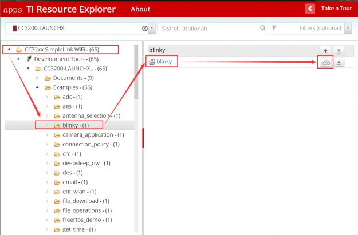Click the file_operations folder icon

(57, 211)
